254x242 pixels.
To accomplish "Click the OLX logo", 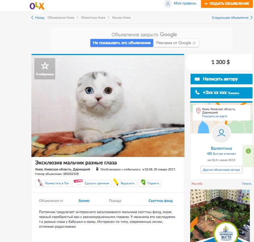I will (37, 6).
